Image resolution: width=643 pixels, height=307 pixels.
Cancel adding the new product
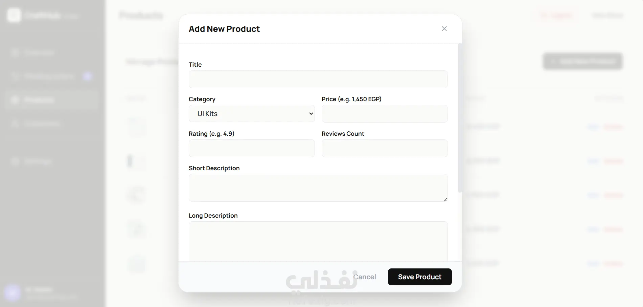365,277
